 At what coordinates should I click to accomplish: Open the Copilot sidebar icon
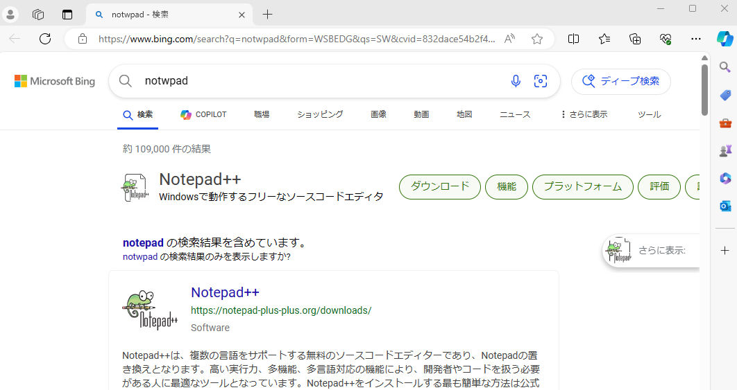point(725,39)
